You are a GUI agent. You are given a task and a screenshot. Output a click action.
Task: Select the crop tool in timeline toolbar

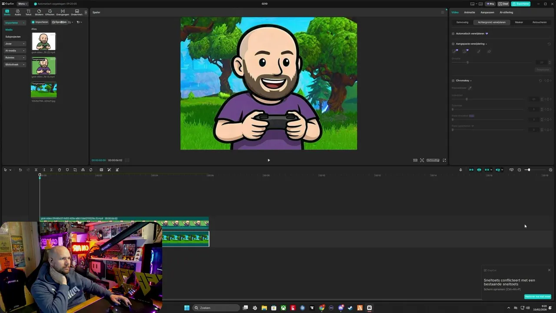(x=75, y=170)
